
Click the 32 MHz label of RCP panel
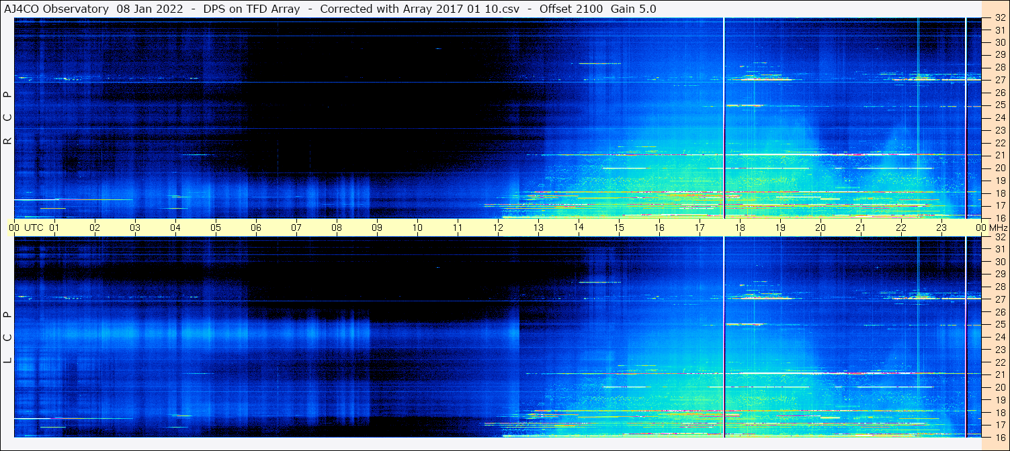tap(999, 18)
